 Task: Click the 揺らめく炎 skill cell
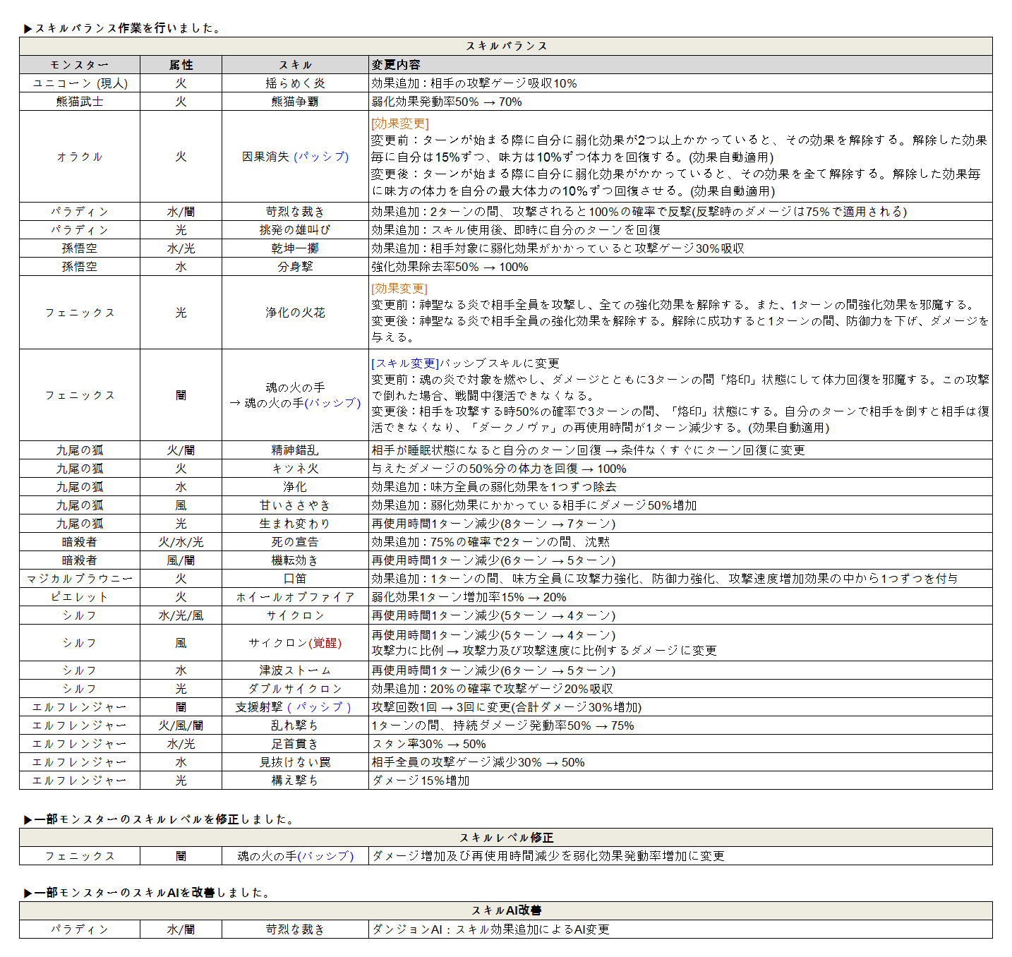pos(295,83)
